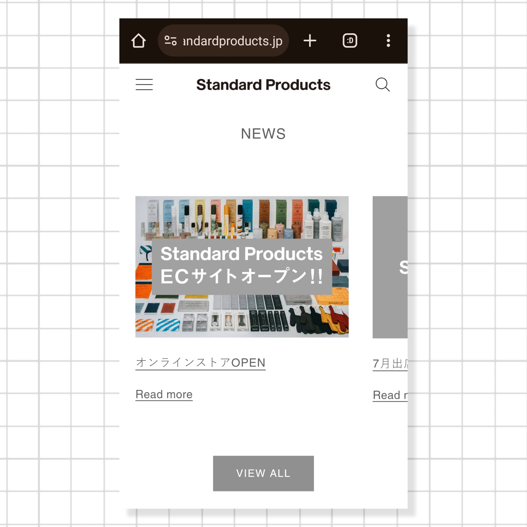
Task: Tap Standard Products text on banner overlay
Action: click(242, 254)
